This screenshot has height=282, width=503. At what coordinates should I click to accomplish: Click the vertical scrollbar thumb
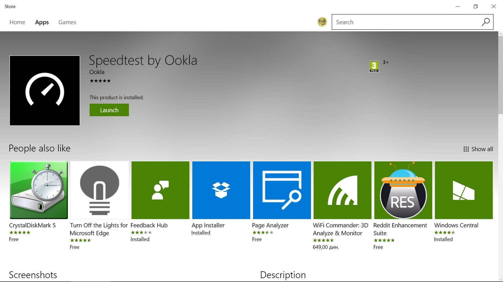click(x=500, y=75)
